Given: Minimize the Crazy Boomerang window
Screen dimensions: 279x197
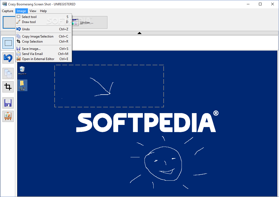Looking at the screenshot, I should (x=248, y=4).
